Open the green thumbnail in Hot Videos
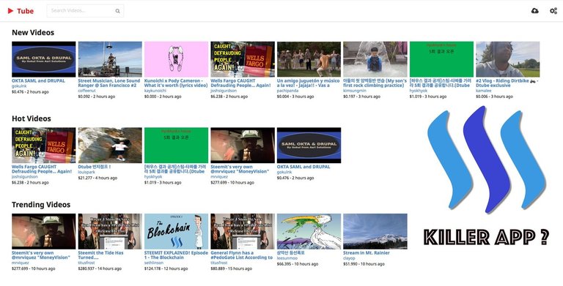Screen dimensions: 563x286 coord(176,145)
